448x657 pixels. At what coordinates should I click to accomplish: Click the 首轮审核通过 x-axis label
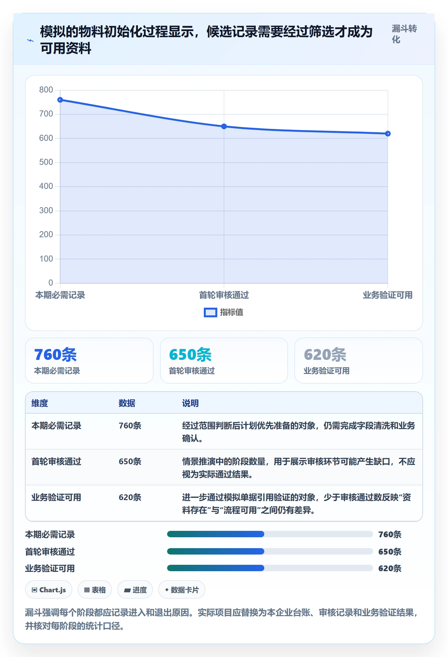224,295
